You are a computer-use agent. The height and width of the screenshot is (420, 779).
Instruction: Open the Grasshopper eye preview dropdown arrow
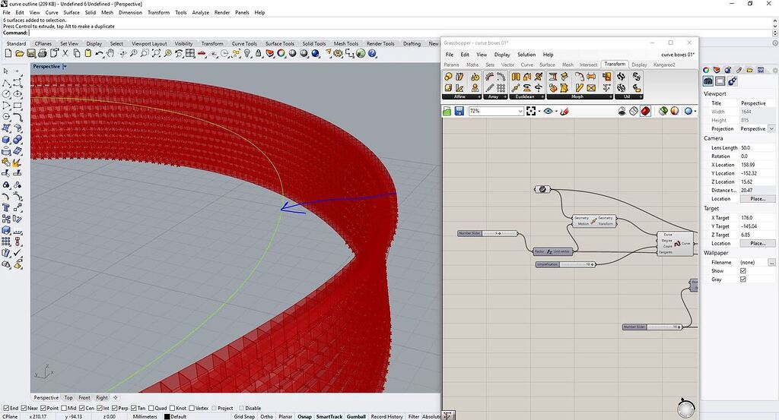(556, 111)
